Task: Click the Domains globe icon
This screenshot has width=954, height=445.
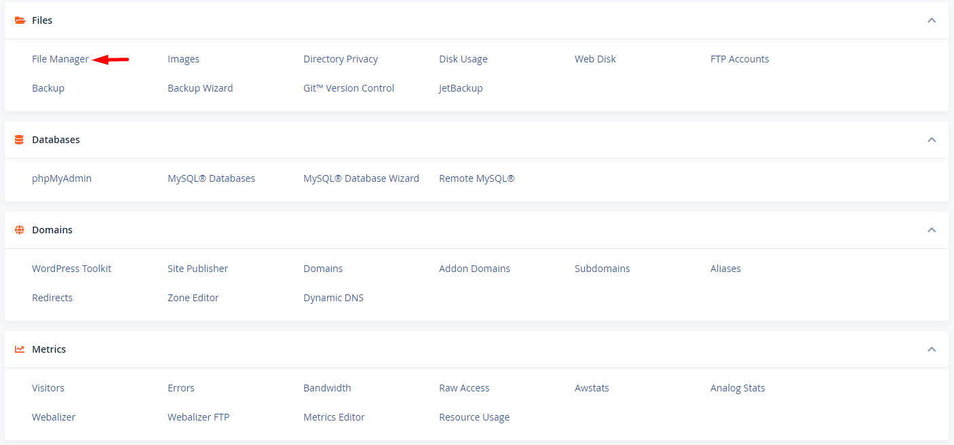Action: (x=20, y=230)
